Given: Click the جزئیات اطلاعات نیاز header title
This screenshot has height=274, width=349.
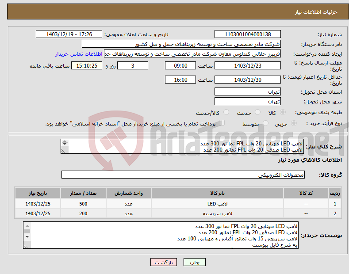Looking at the screenshot, I should pos(316,12).
